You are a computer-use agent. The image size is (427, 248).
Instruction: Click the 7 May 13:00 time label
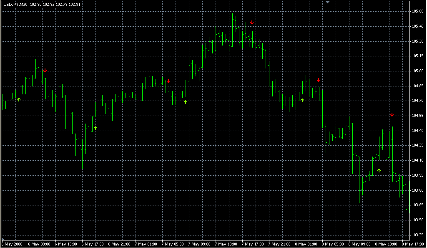tap(226, 244)
